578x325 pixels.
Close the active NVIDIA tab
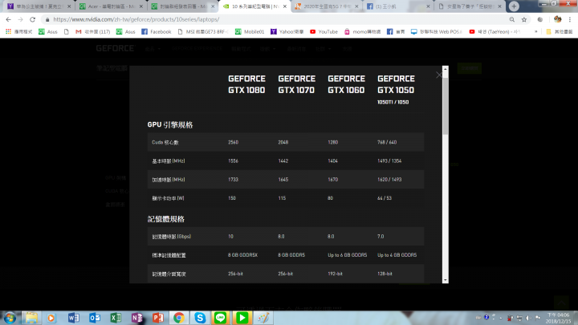click(284, 6)
